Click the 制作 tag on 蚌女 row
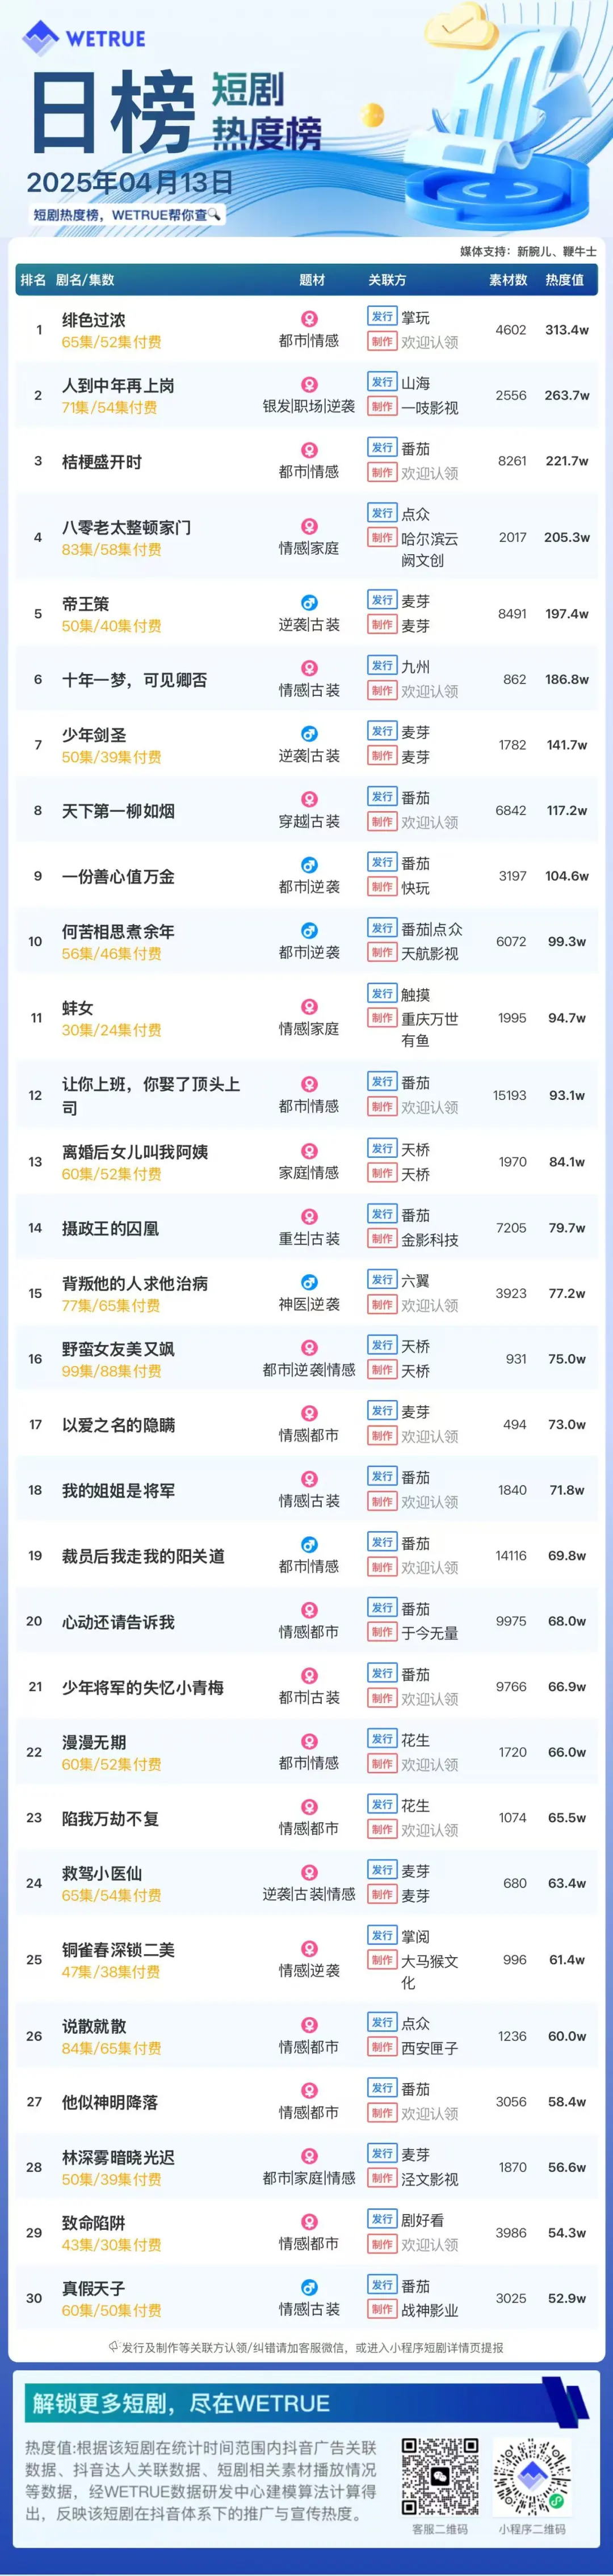The height and width of the screenshot is (2576, 613). click(x=382, y=1018)
